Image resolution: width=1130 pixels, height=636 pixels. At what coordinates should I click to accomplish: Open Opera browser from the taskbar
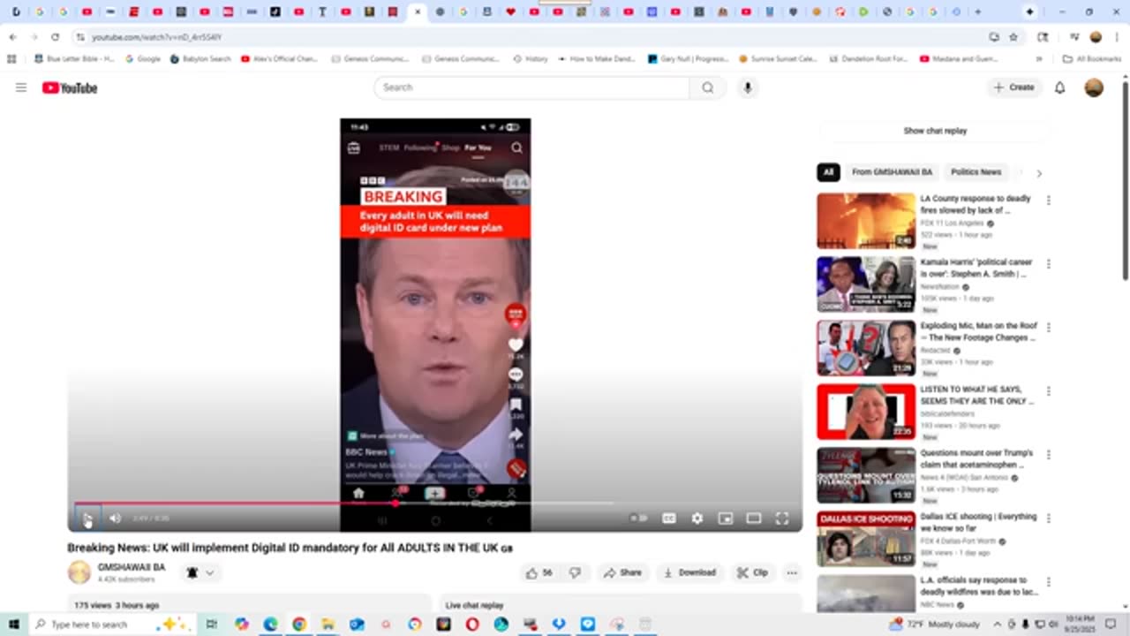(x=472, y=625)
